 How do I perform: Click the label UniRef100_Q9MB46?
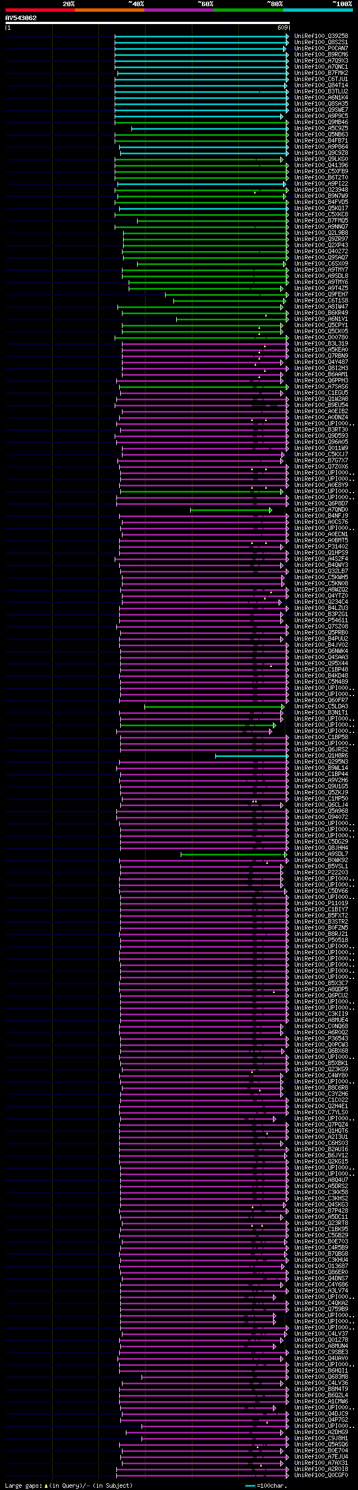click(x=321, y=122)
